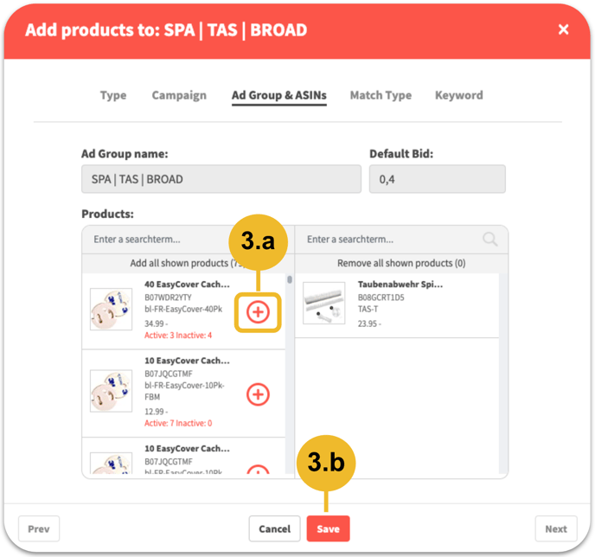Click the 40 EasyCover Cach... title
Image resolution: width=595 pixels, height=557 pixels.
187,285
